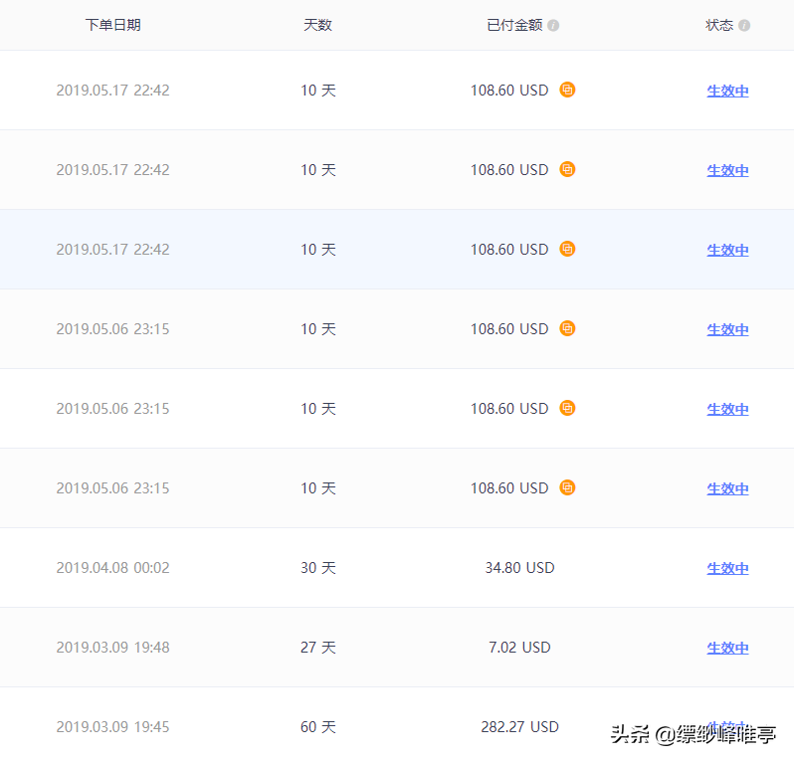Select the order date 2019.03.09 19:45

tap(112, 727)
